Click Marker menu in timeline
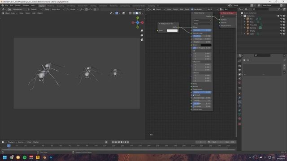The width and height of the screenshot is (287, 161). (36, 142)
